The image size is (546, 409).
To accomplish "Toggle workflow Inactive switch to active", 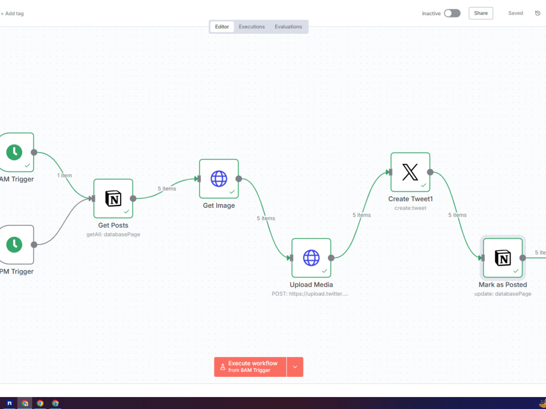I will tap(452, 13).
